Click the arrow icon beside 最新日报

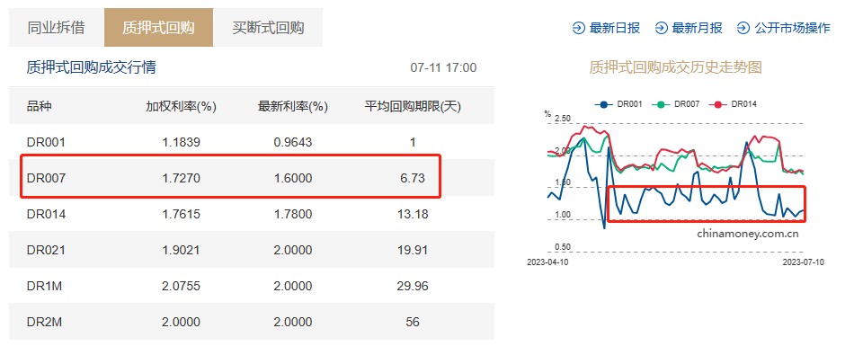(x=579, y=28)
